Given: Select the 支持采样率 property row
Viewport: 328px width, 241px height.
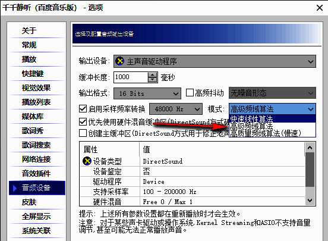Looking at the screenshot, I should pyautogui.click(x=193, y=192).
